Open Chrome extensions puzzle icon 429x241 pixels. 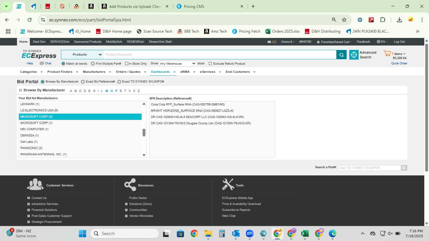(x=383, y=20)
